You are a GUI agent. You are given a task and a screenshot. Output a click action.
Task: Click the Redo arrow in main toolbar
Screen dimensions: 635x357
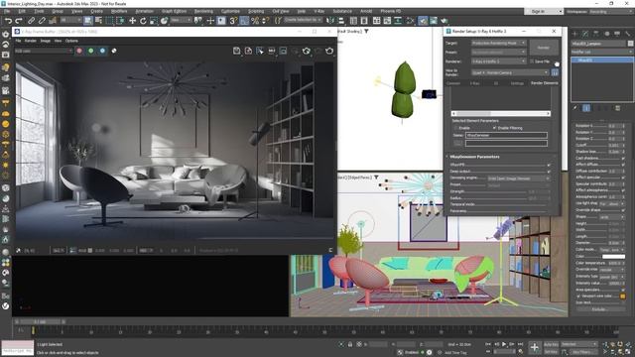[x=19, y=21]
